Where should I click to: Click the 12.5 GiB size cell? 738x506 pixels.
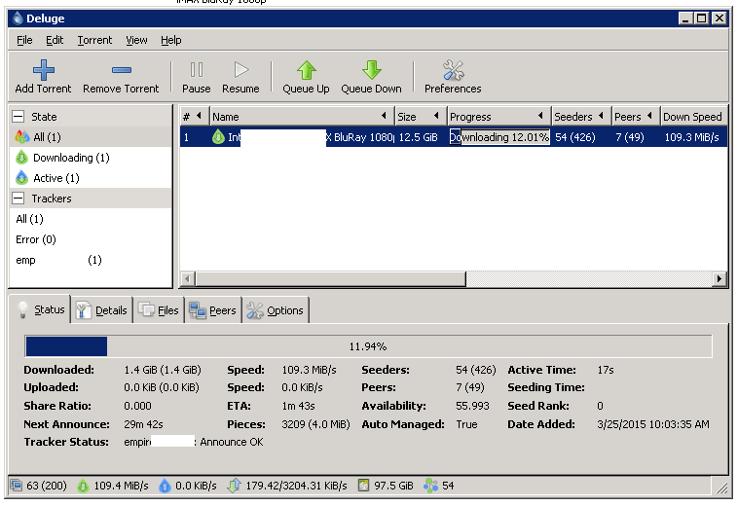tap(419, 137)
